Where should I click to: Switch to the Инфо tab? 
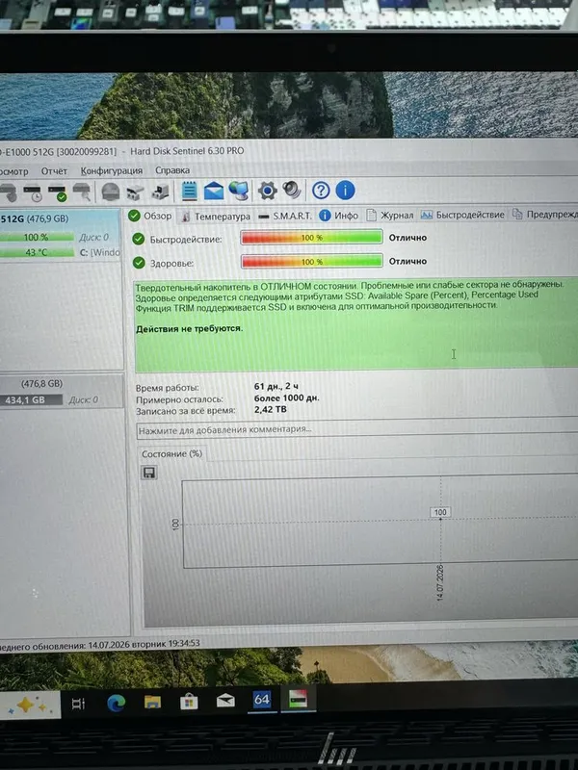339,215
